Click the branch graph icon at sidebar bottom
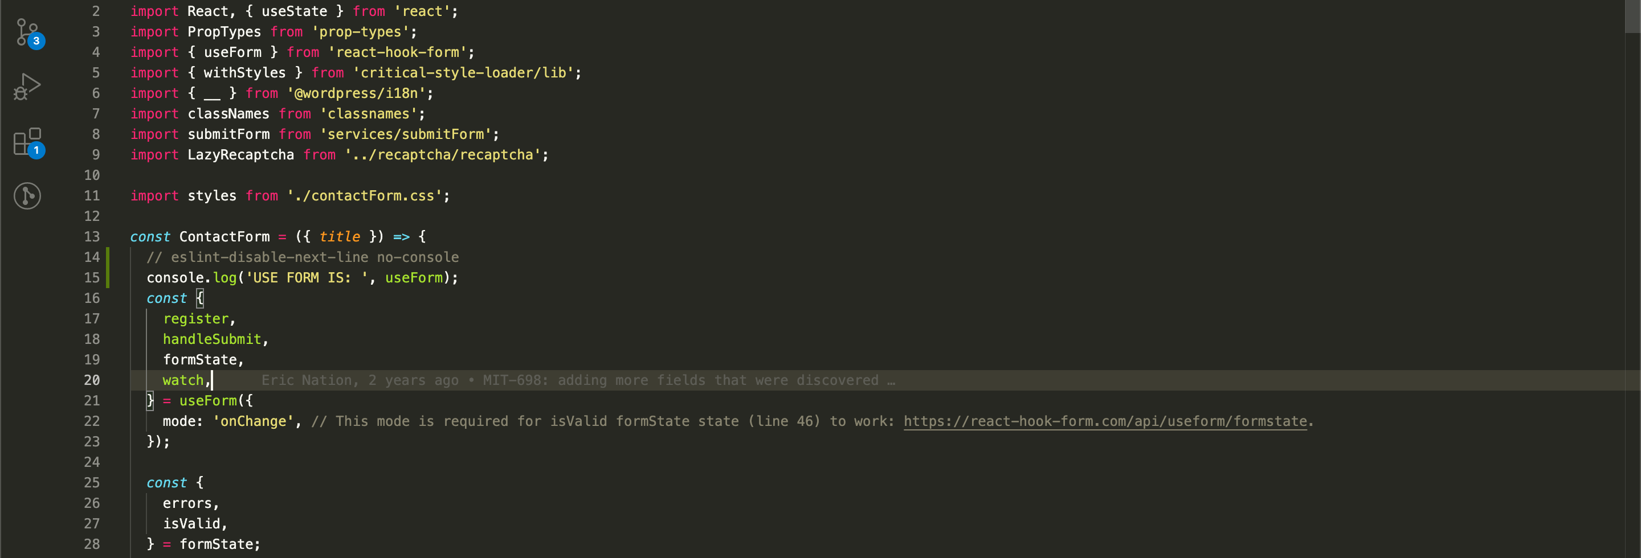The image size is (1641, 558). pyautogui.click(x=27, y=196)
